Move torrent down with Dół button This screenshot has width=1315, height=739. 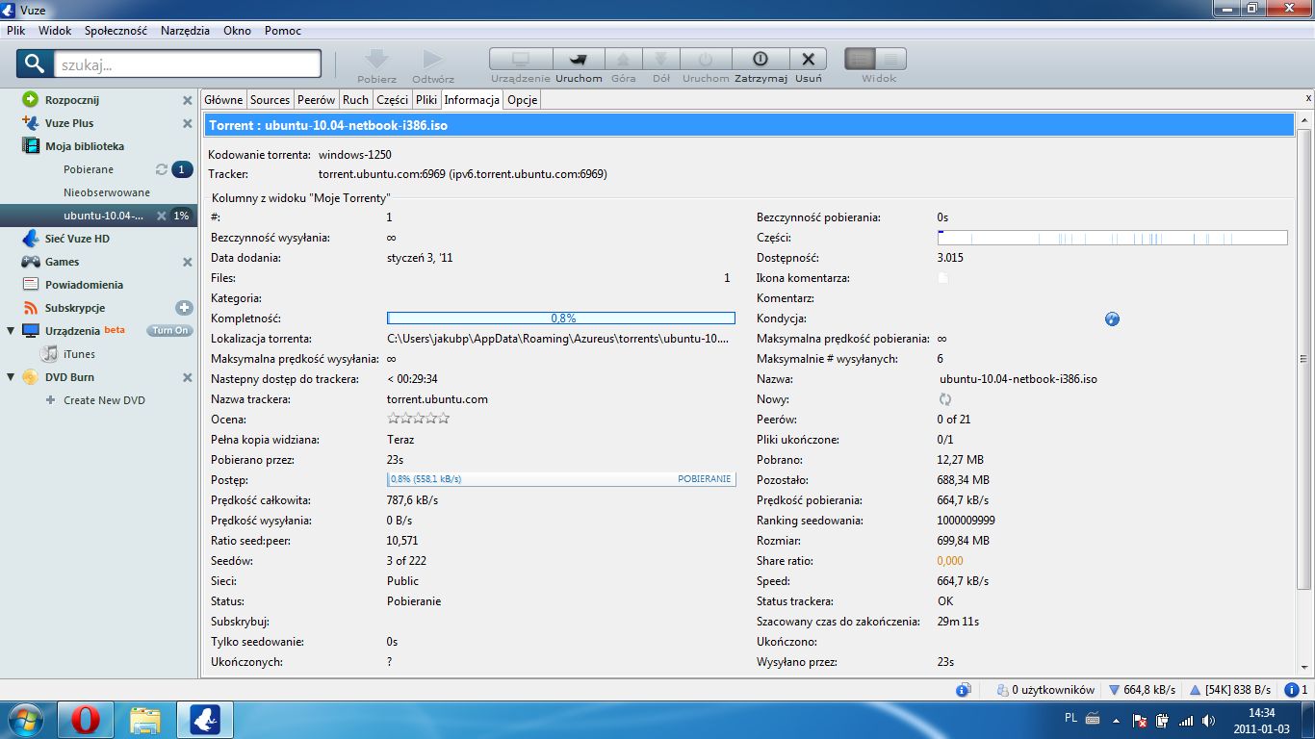point(661,60)
